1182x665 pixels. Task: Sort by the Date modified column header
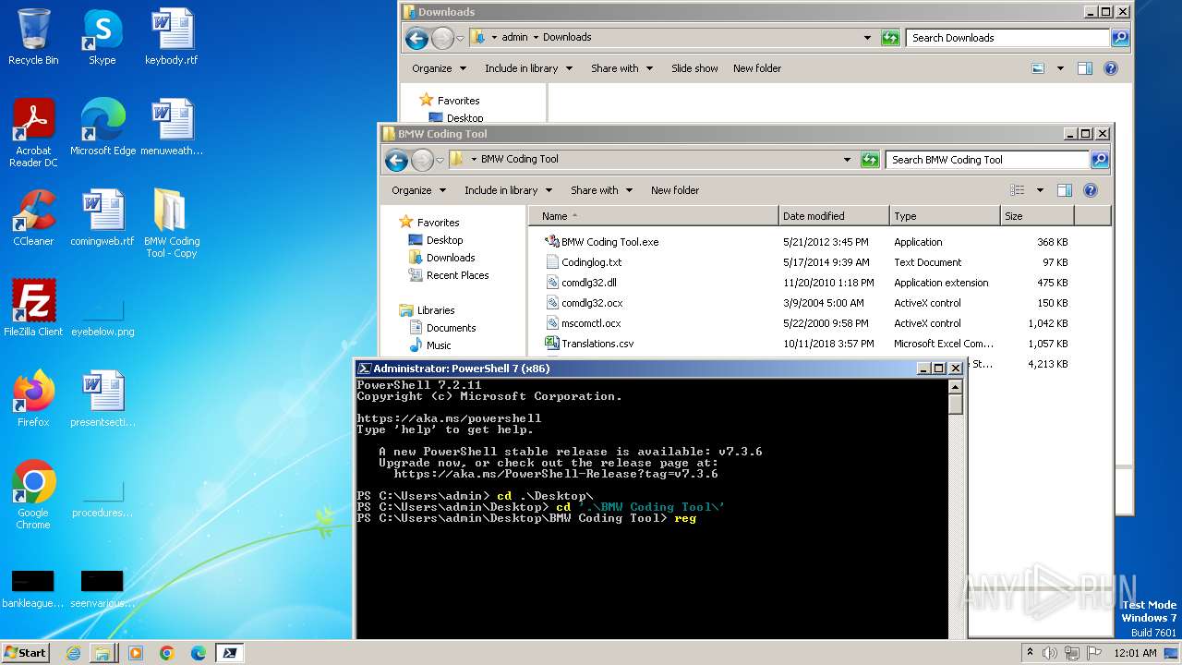(x=834, y=216)
